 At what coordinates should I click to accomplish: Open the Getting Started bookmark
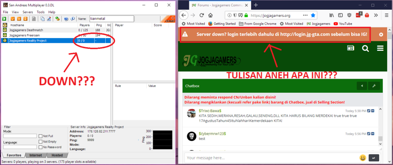point(222,24)
